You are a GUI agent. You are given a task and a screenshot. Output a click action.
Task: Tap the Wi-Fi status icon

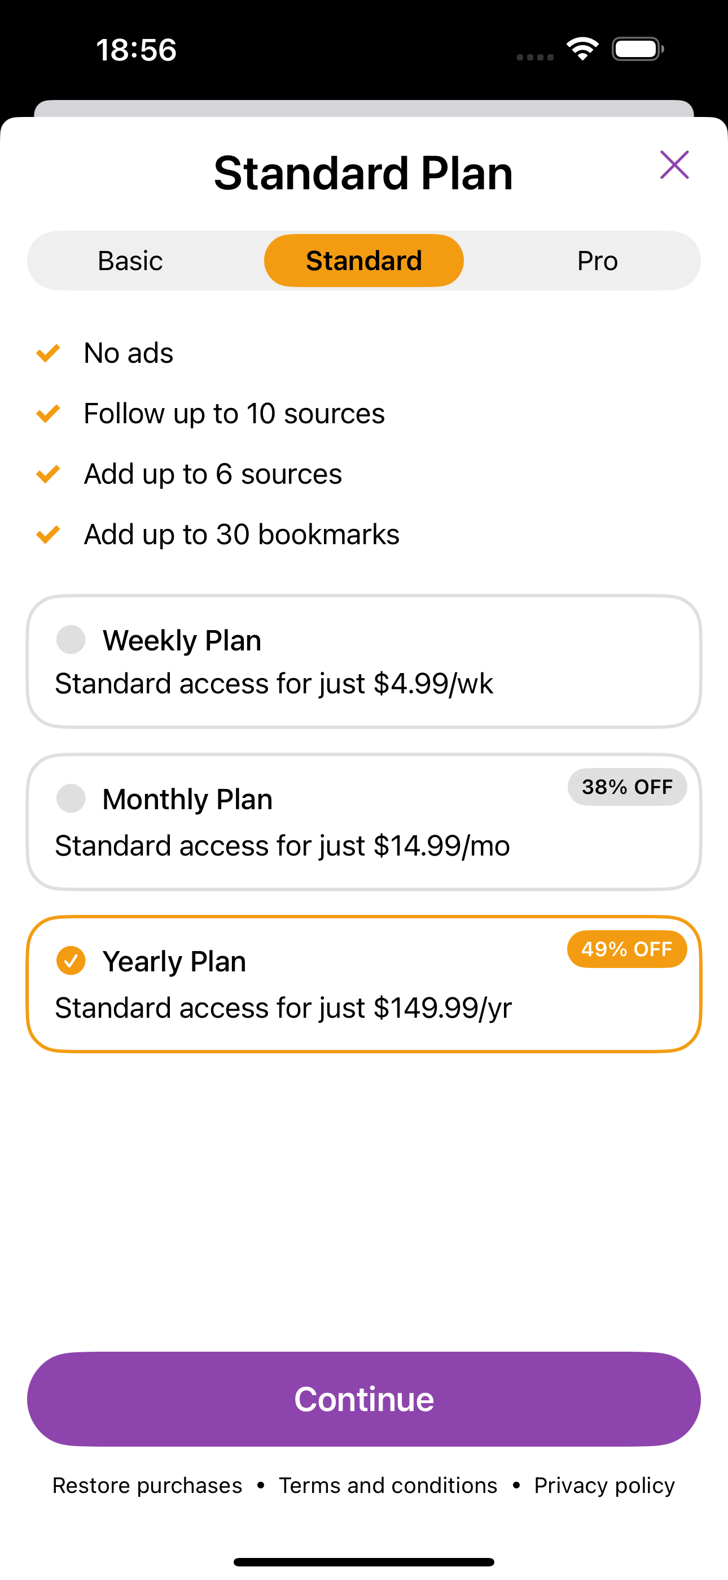click(582, 49)
